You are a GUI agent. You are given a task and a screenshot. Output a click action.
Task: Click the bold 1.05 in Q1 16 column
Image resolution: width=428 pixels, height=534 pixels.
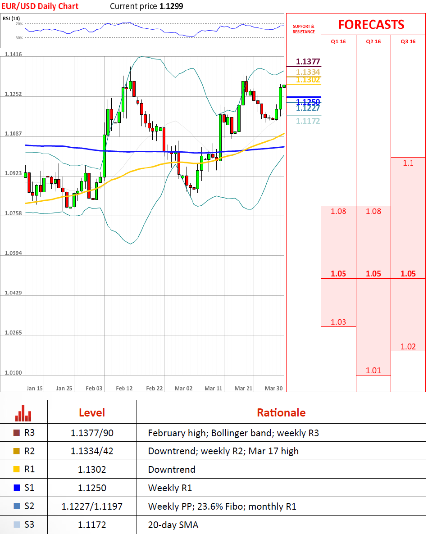338,273
